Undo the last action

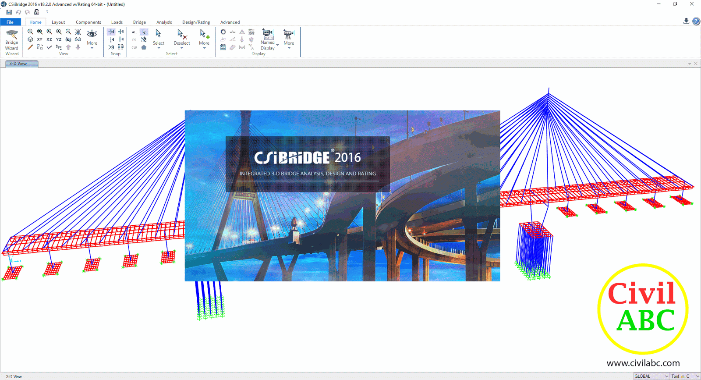(x=18, y=12)
